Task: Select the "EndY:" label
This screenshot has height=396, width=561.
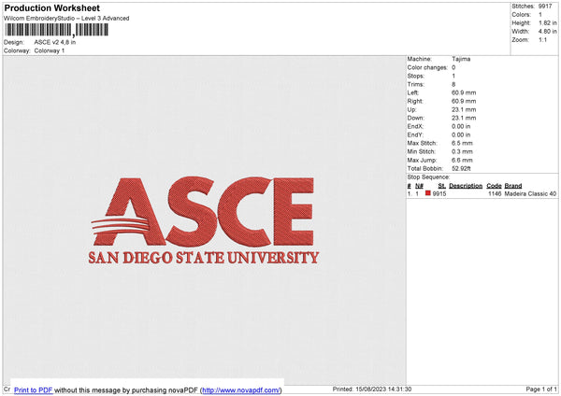Action: tap(415, 135)
